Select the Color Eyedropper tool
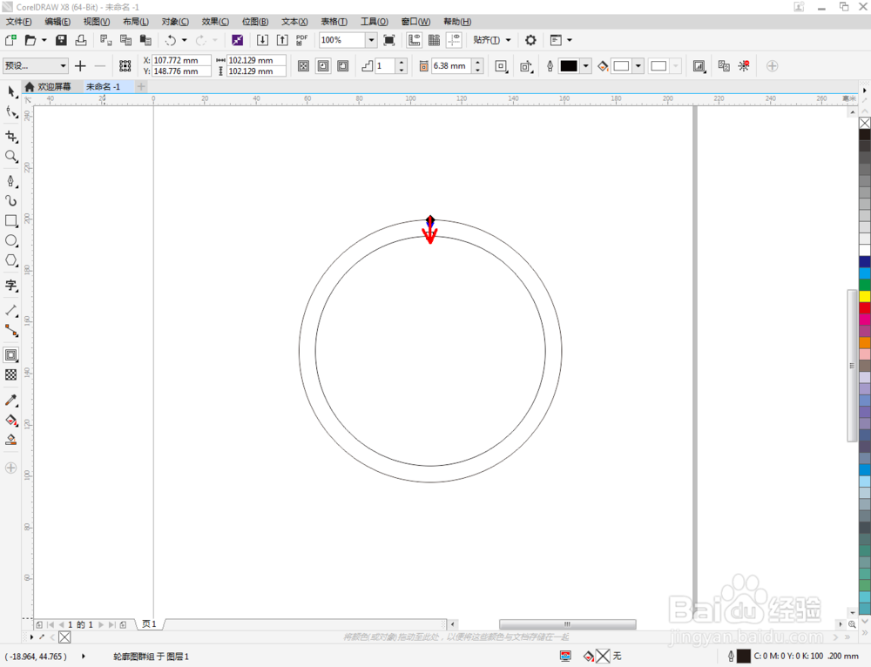871x667 pixels. coord(11,400)
